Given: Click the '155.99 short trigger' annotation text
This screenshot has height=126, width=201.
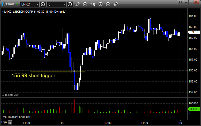Looking at the screenshot, I should pos(33,75).
